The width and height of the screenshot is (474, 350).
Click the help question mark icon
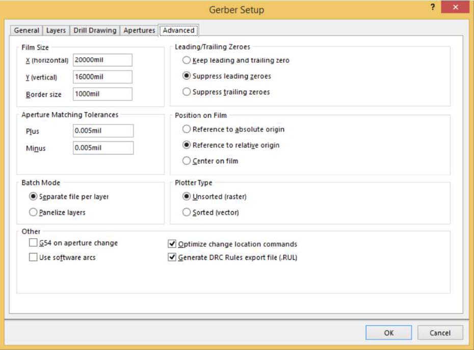coord(433,7)
